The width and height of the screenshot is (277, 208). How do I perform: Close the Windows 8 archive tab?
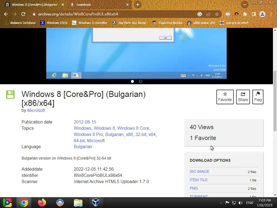pos(63,5)
